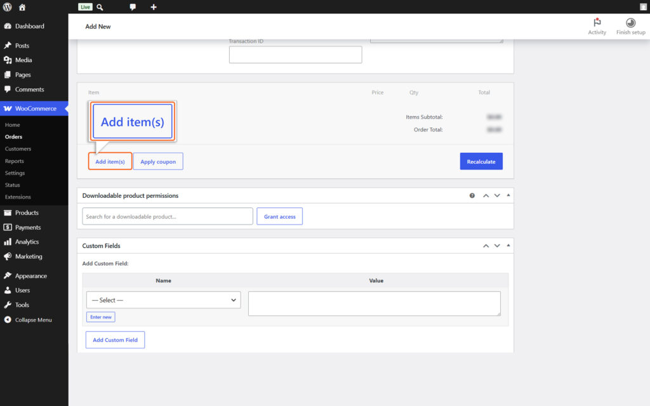
Task: Open WooCommerce Customers submenu
Action: [18, 148]
